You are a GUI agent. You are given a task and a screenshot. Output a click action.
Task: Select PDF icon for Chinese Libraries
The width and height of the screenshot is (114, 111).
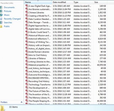click(x=27, y=12)
